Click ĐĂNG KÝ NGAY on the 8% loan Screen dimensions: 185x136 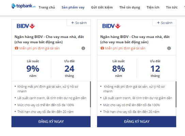tap(137, 121)
